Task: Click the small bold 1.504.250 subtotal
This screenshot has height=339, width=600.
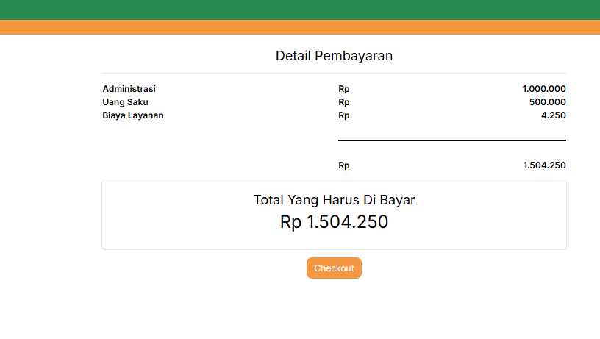Action: tap(544, 165)
